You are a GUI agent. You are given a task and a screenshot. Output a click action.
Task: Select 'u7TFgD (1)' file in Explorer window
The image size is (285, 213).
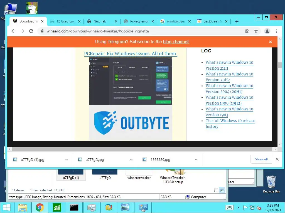(x=71, y=175)
